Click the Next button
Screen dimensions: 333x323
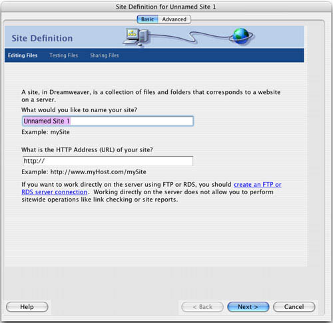click(248, 307)
